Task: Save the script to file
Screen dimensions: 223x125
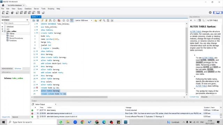Action: (x=38, y=20)
